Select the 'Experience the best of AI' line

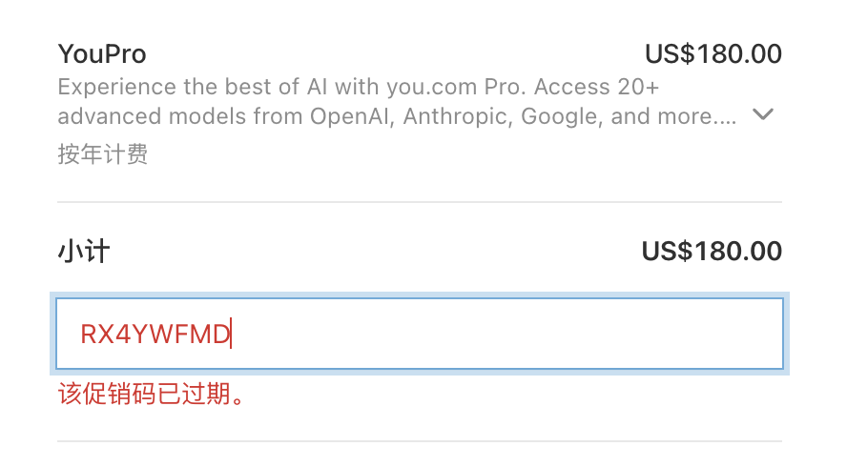point(358,87)
